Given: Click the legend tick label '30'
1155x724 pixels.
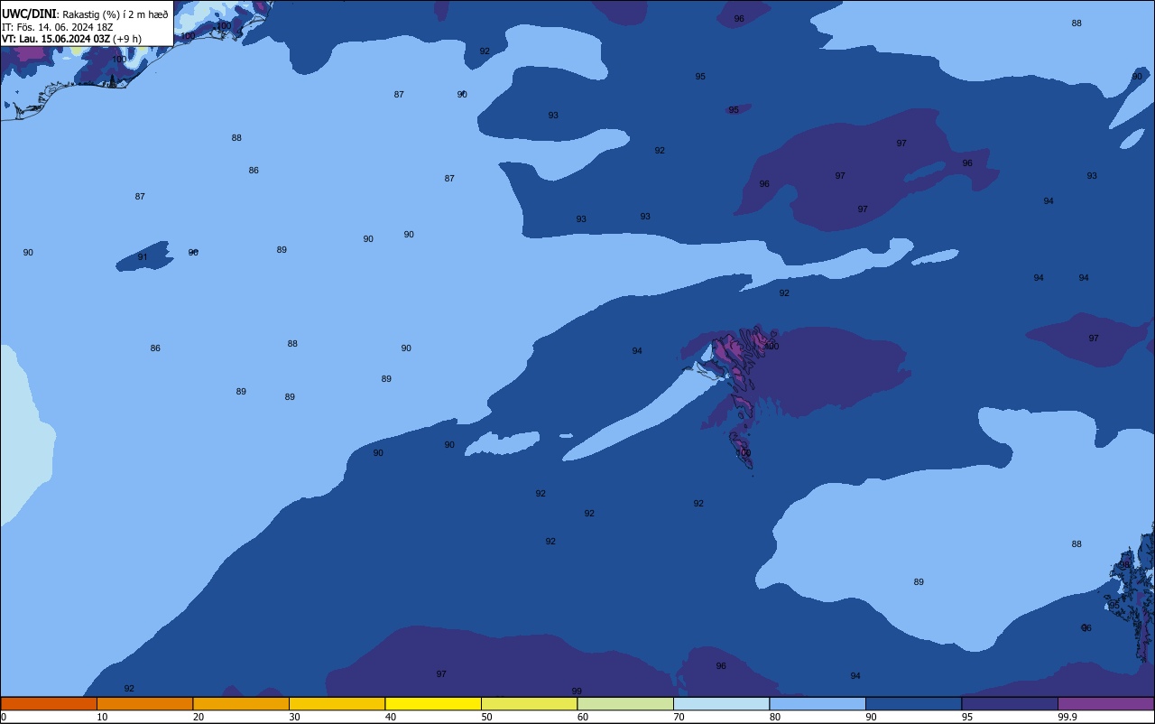Looking at the screenshot, I should click(x=294, y=717).
